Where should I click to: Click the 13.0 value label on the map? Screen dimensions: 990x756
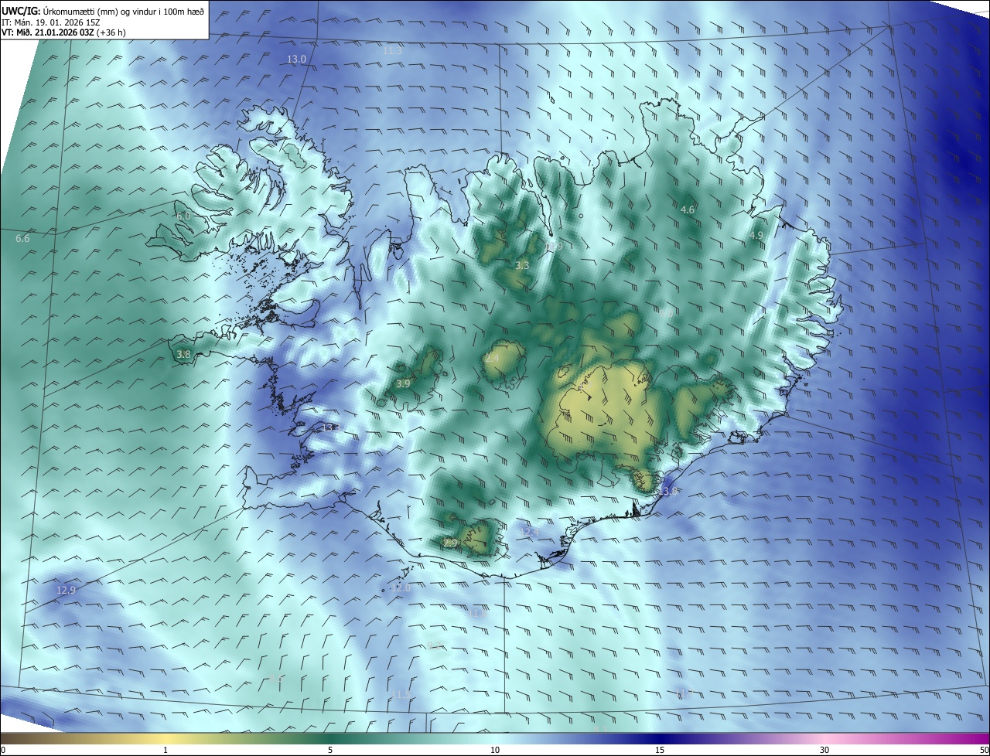(x=297, y=60)
